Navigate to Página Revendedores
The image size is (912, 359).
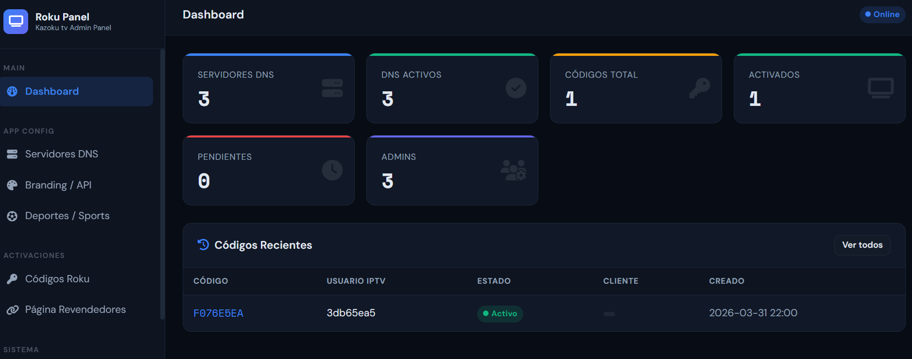pos(75,309)
